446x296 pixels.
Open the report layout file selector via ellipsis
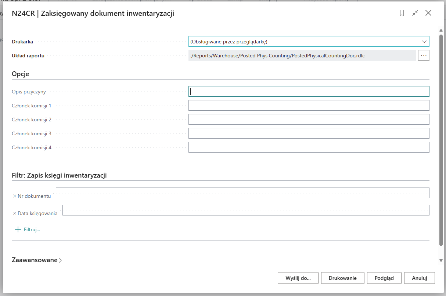[x=424, y=55]
